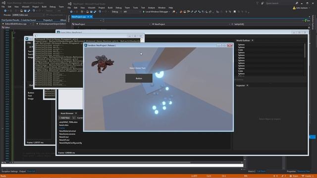
Task: Select Find Symbol Results tab
Action: (19, 20)
